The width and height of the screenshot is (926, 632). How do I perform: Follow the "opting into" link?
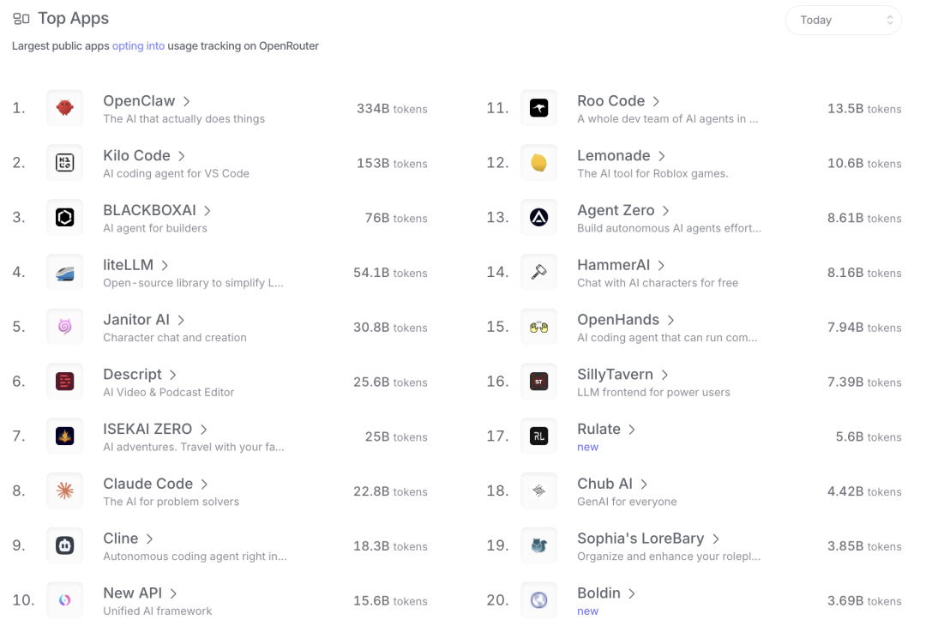138,46
